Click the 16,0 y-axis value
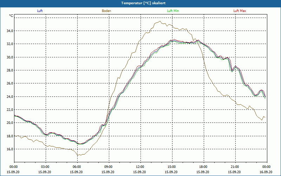 pyautogui.click(x=10, y=149)
